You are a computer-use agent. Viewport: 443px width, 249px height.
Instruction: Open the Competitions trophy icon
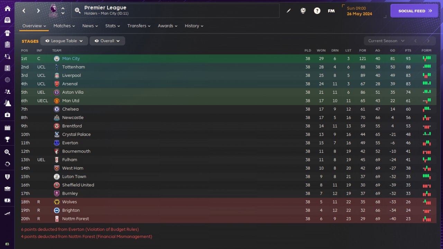7,139
